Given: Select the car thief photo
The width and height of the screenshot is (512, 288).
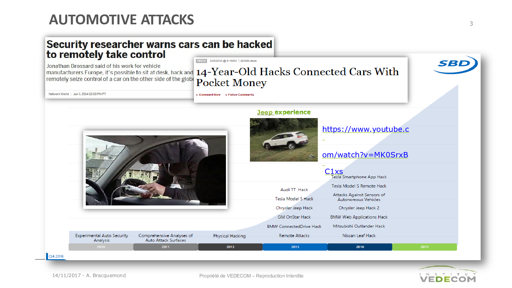Looking at the screenshot, I should pos(156,170).
